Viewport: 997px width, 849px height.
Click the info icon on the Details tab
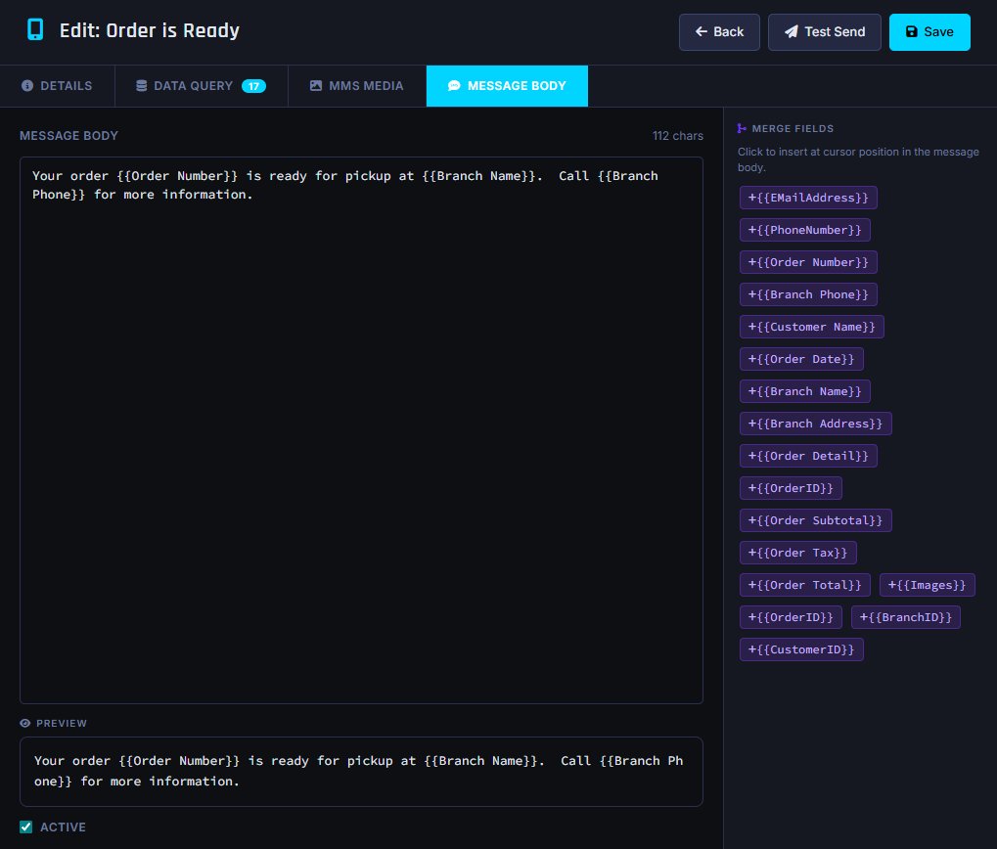(x=27, y=86)
